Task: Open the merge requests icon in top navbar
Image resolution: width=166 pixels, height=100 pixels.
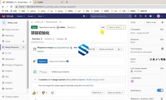Action: click(x=141, y=16)
